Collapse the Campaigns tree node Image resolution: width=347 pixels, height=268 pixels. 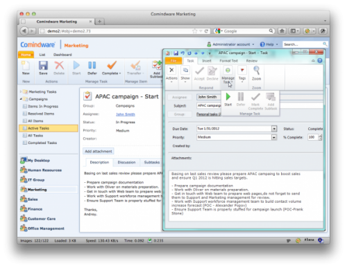click(21, 99)
